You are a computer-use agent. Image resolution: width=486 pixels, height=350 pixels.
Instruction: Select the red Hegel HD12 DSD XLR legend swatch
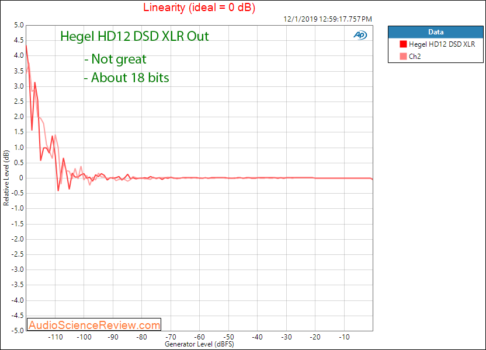[x=403, y=44]
